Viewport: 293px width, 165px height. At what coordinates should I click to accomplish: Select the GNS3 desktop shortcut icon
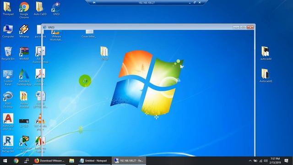point(56,9)
